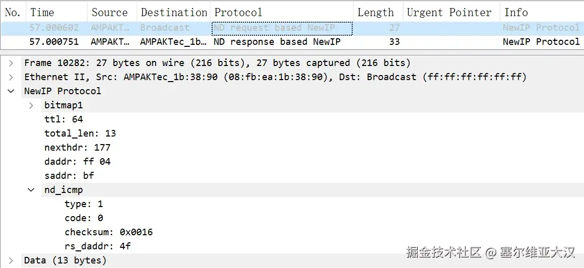This screenshot has height=268, width=584.
Task: Expand the Ethernet II section arrow
Action: coord(11,77)
